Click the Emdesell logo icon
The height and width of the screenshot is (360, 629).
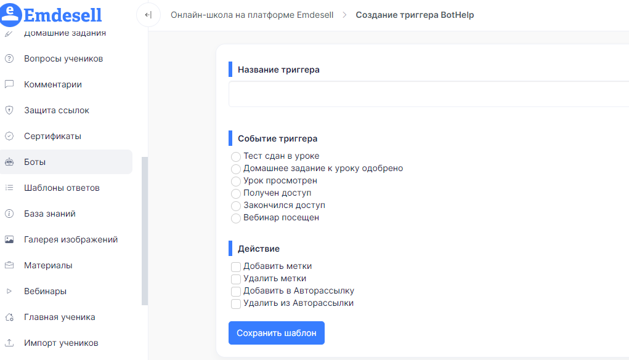(11, 15)
